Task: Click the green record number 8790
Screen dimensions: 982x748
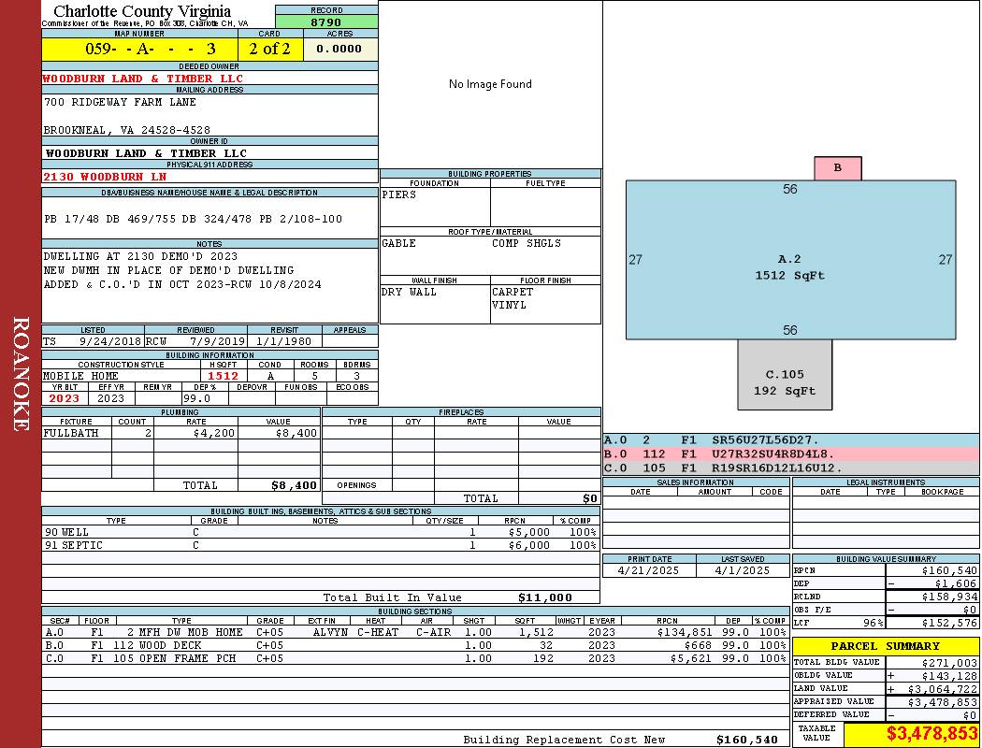Action: 326,22
